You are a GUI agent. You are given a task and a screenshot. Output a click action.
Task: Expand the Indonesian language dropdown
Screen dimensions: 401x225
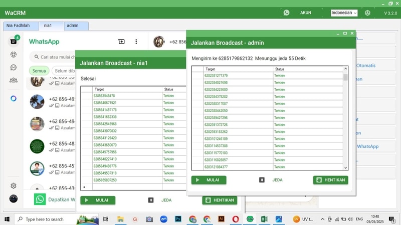[344, 13]
